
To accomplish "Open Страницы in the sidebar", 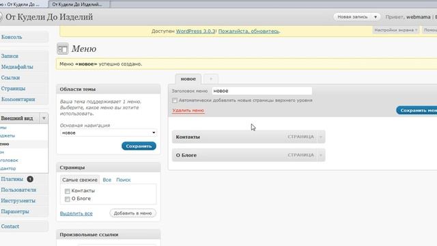I will 13,89.
